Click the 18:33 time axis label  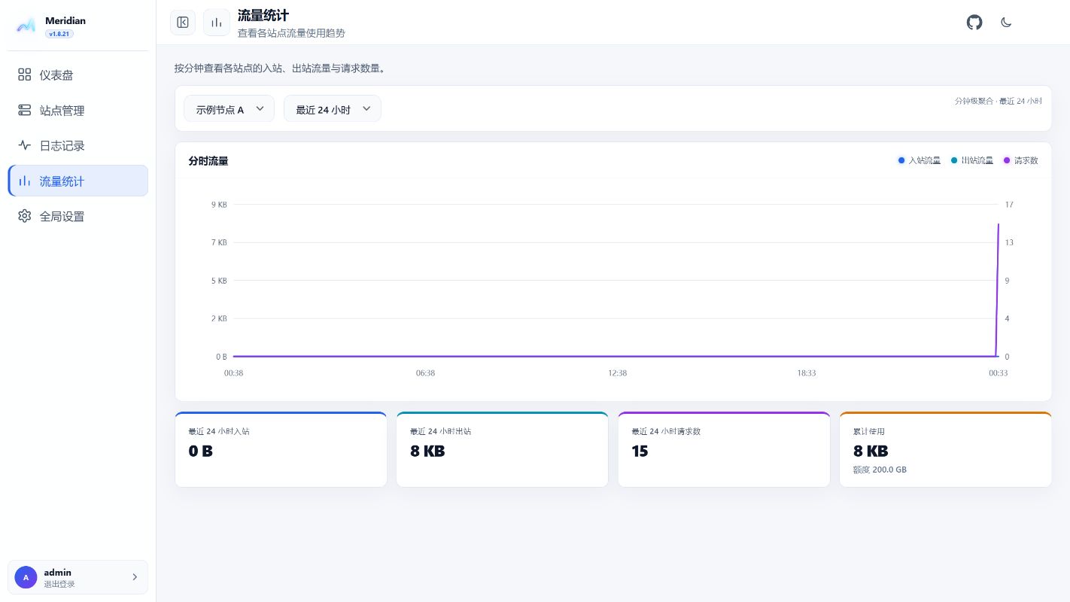tap(807, 373)
